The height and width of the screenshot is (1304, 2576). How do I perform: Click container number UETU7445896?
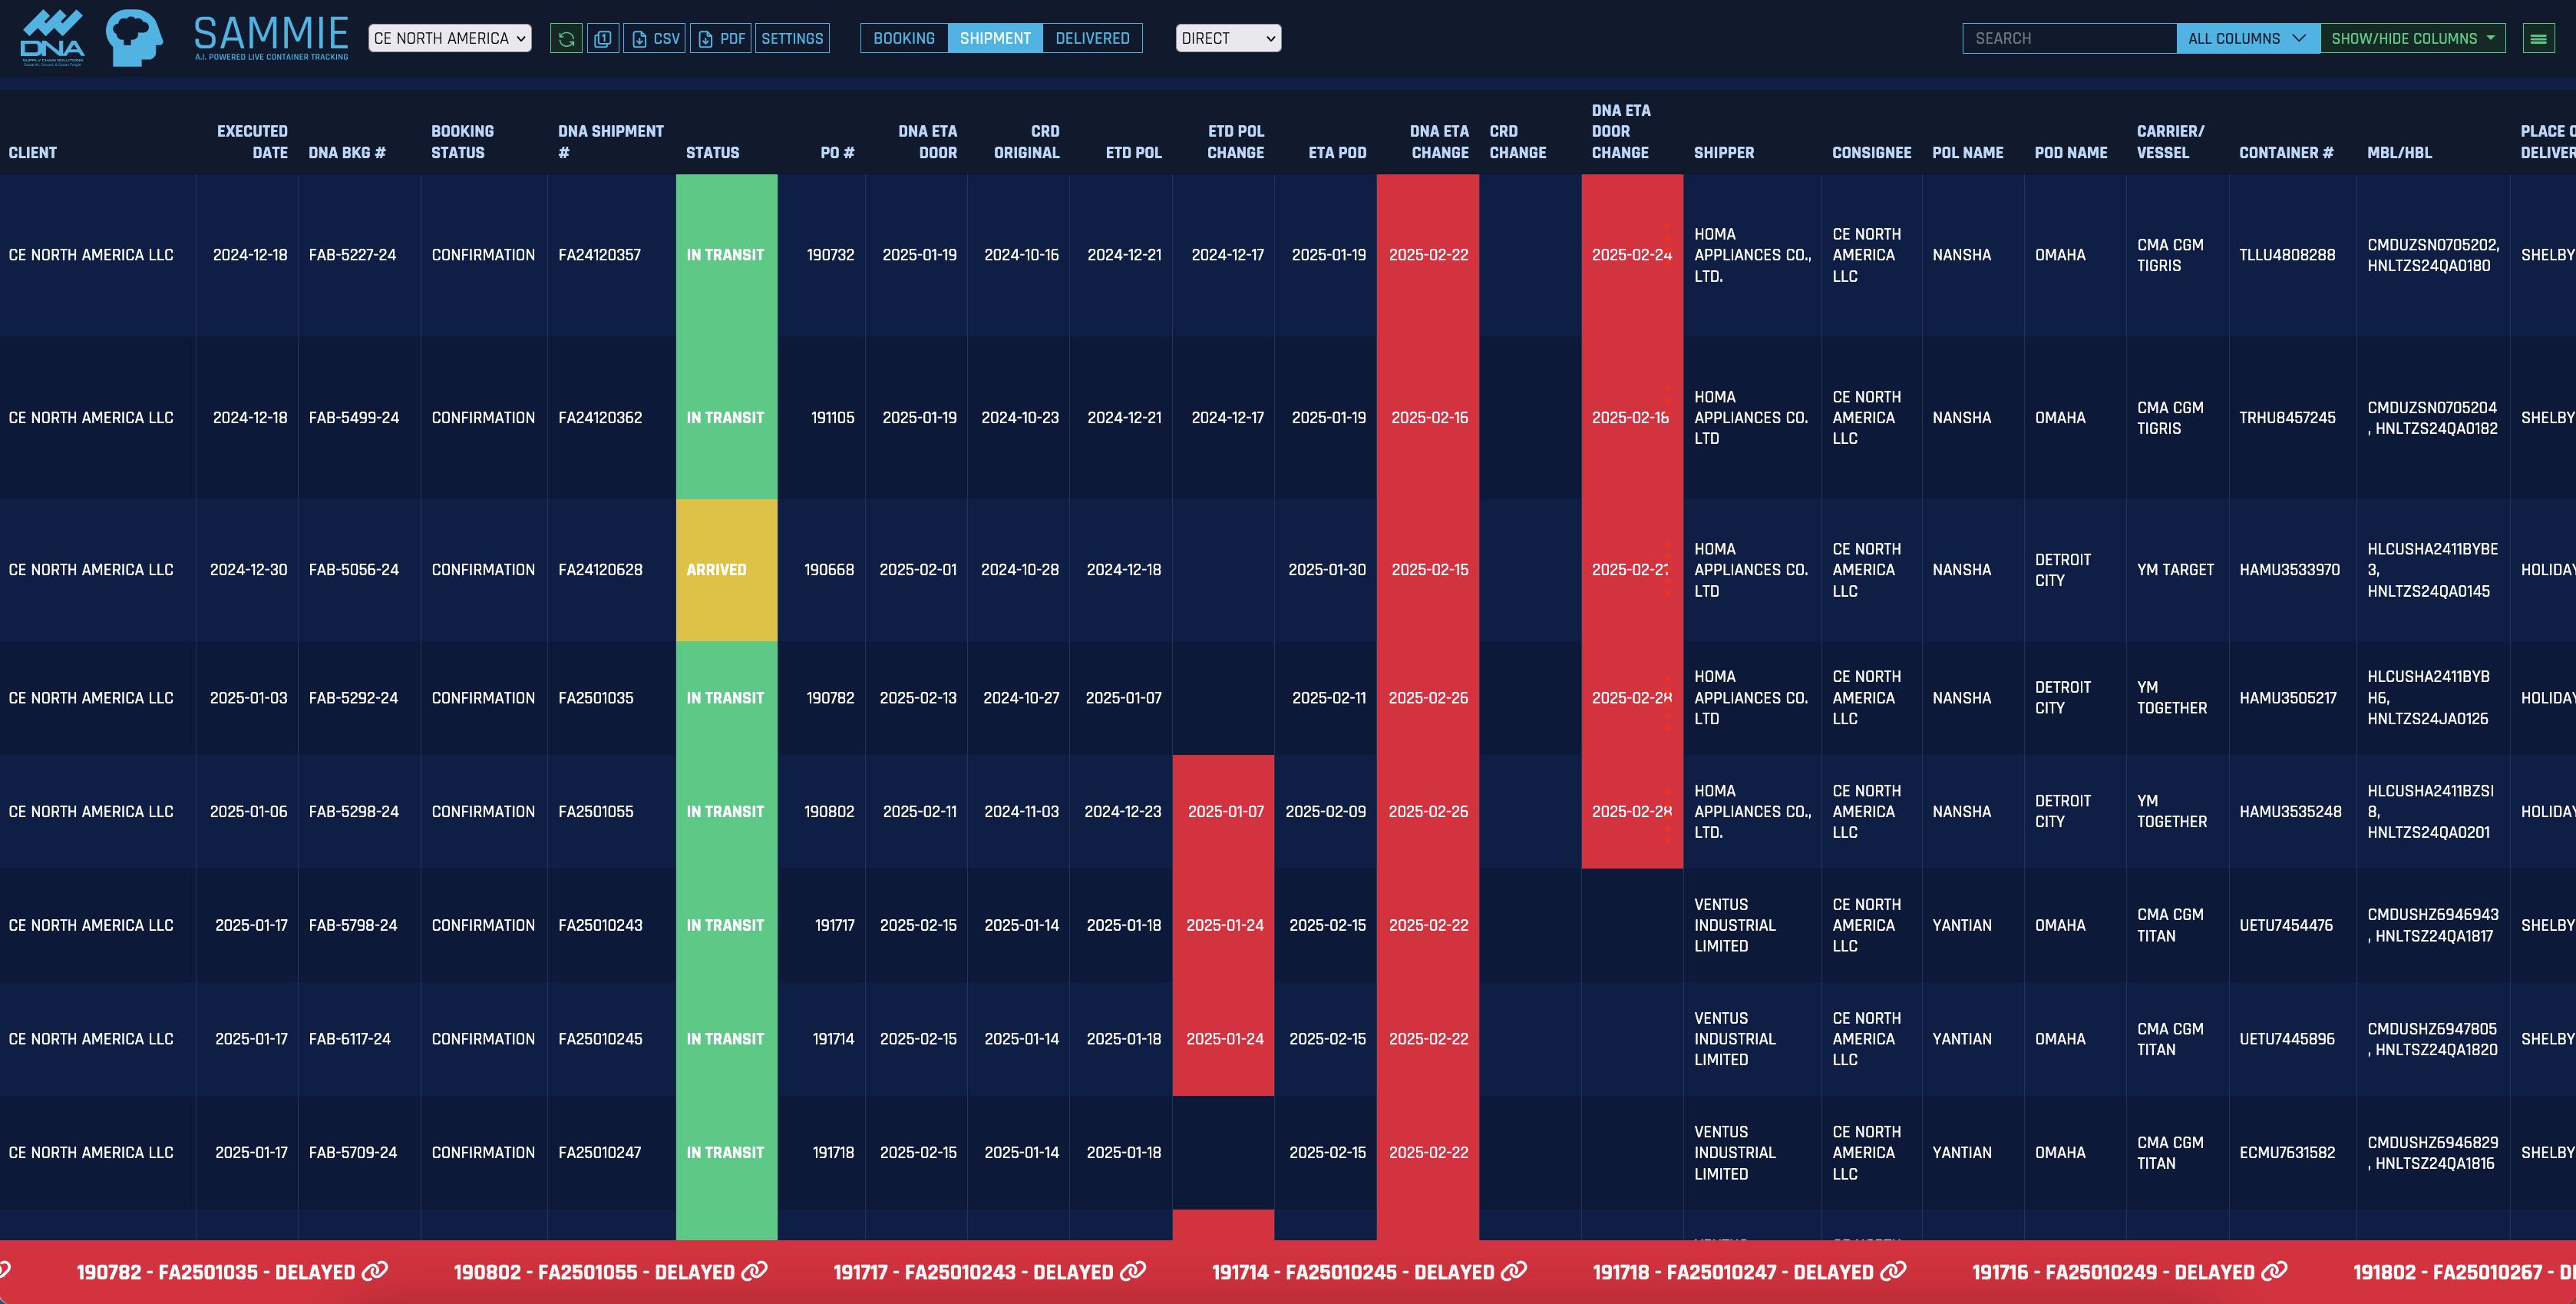[x=2287, y=1039]
